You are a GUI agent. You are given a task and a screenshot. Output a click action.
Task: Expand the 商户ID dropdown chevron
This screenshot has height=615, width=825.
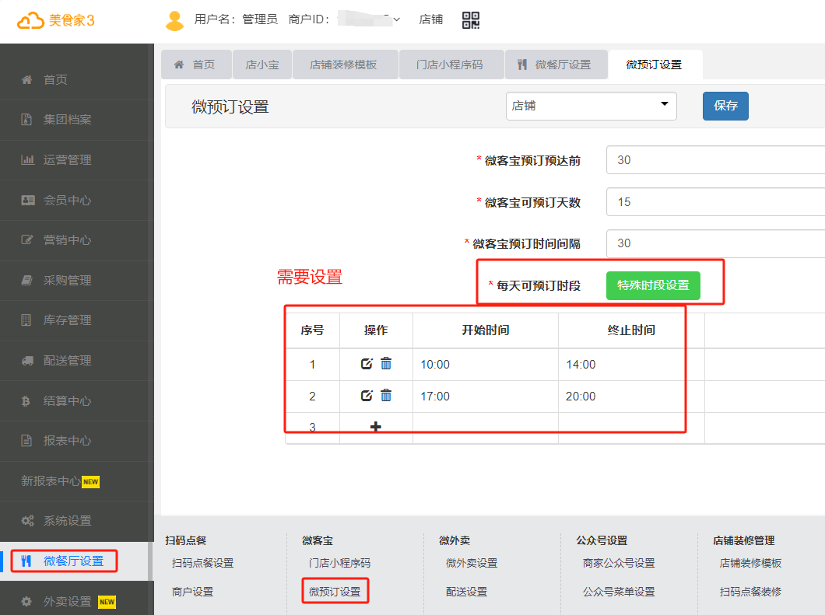tap(396, 20)
